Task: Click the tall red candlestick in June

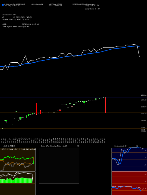Action: (x=36, y=109)
